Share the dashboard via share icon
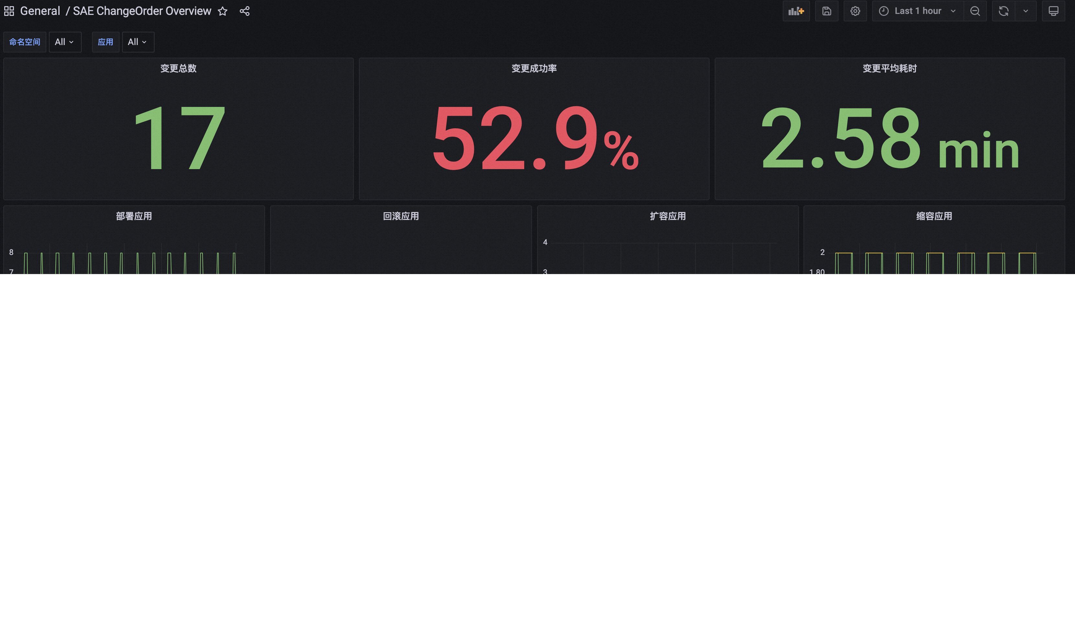The height and width of the screenshot is (633, 1075). (x=244, y=11)
